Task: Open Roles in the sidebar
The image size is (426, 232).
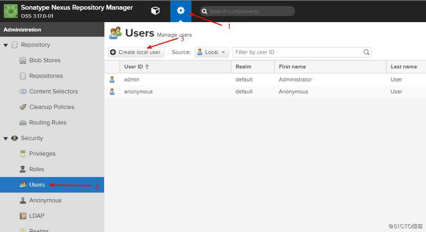Action: (52, 169)
